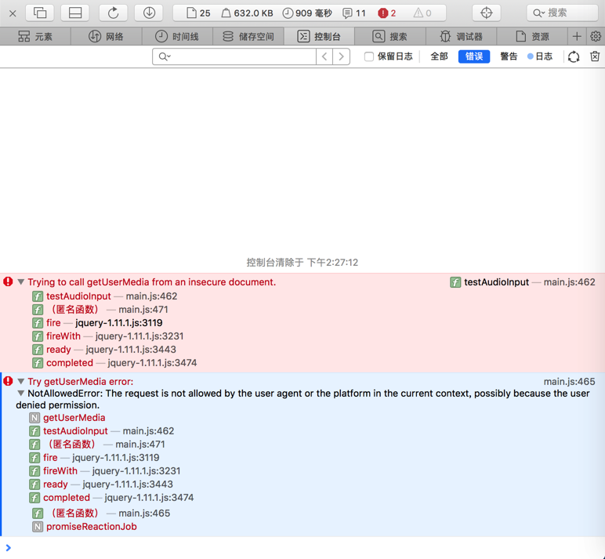Image resolution: width=605 pixels, height=559 pixels.
Task: Switch to the 网络 tab
Action: (x=106, y=37)
